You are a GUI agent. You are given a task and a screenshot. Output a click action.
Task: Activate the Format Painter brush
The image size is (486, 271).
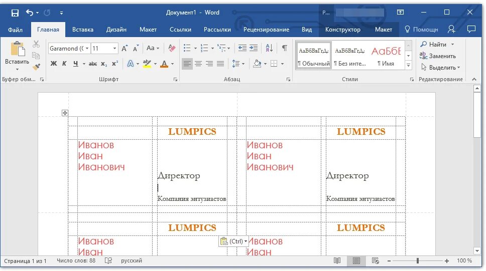point(36,67)
